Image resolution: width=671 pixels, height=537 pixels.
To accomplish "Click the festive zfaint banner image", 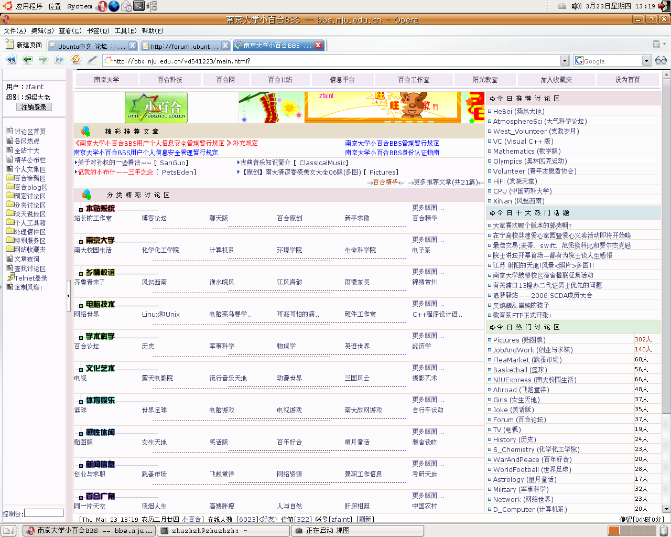I will (x=361, y=108).
